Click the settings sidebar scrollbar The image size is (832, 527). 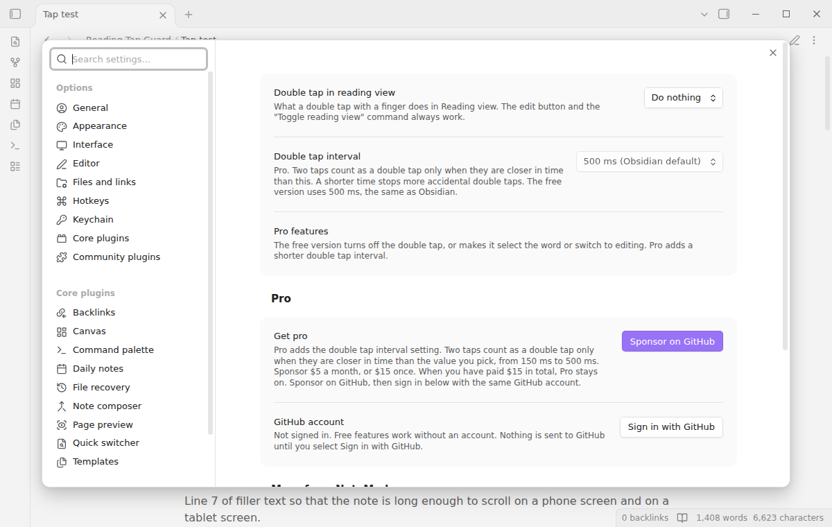coord(210,253)
